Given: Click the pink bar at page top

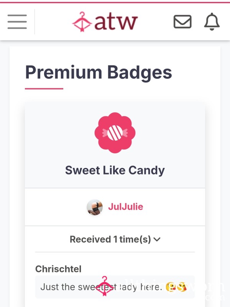Looking at the screenshot, I should (x=115, y=2).
